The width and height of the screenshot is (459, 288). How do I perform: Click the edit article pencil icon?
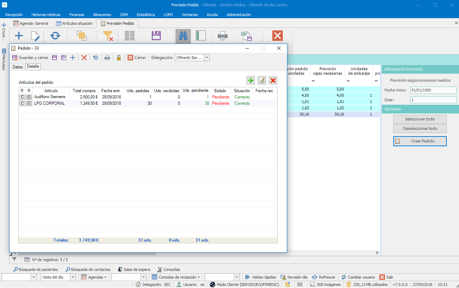[x=262, y=81]
